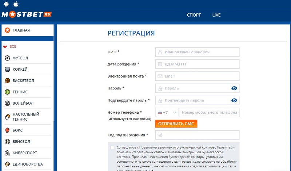The width and height of the screenshot is (291, 171).
Task: Click the star icon next to Главная
Action: pyautogui.click(x=7, y=30)
